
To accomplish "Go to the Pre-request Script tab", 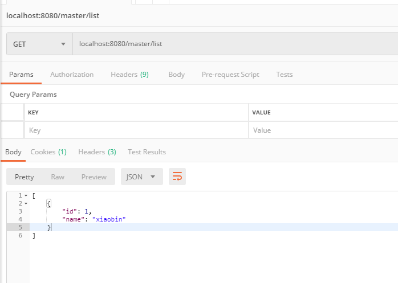I will [230, 75].
